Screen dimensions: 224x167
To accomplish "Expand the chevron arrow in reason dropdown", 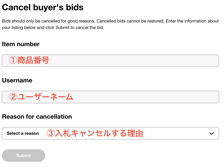I will pos(211,133).
